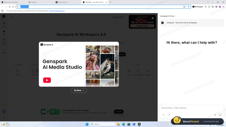Click the blue shield icon

[x=188, y=6]
